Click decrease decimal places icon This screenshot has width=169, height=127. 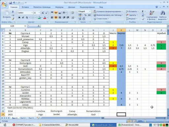[84, 19]
